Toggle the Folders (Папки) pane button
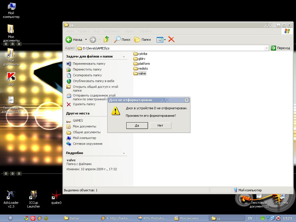This screenshot has height=222, width=296. [143, 40]
